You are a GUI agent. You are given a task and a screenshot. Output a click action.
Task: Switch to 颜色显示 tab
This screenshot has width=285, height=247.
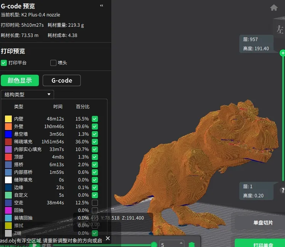tap(20, 80)
